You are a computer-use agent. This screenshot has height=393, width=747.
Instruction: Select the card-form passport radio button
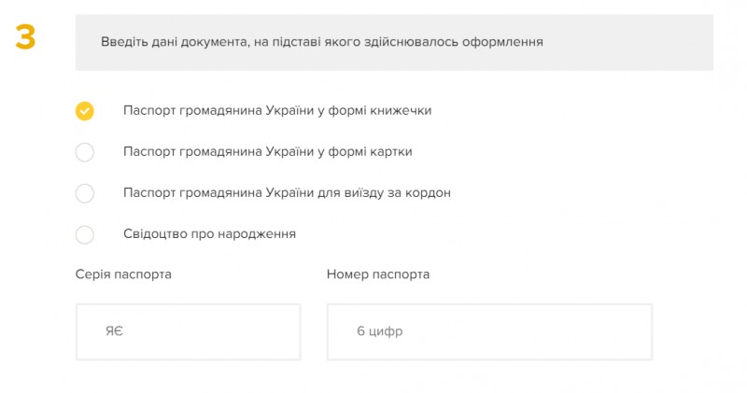click(x=85, y=152)
